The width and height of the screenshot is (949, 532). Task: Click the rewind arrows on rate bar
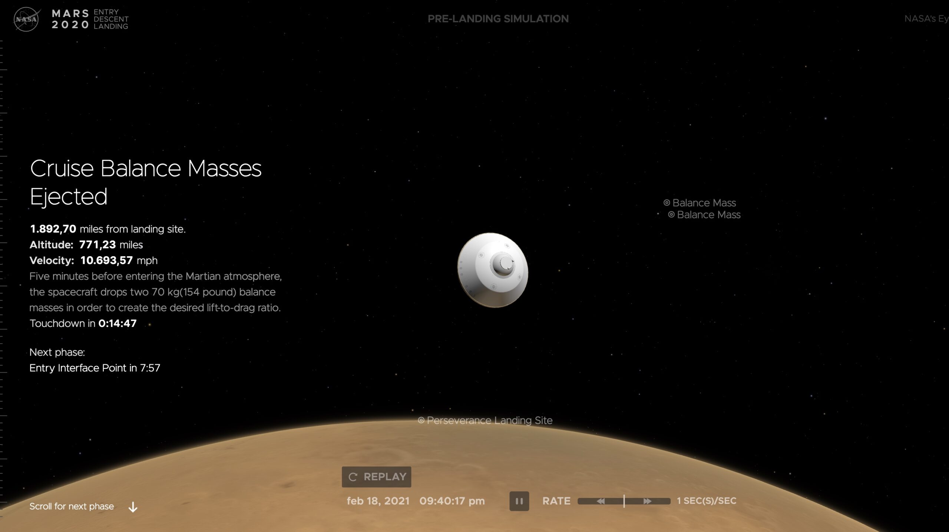pyautogui.click(x=601, y=501)
